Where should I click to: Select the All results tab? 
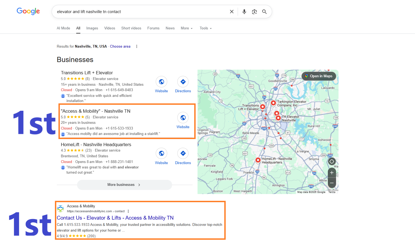(x=78, y=28)
